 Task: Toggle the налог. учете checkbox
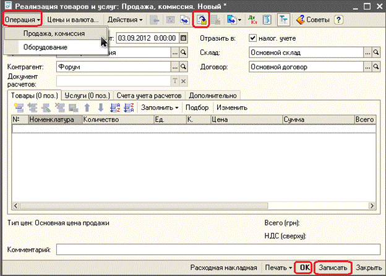252,38
